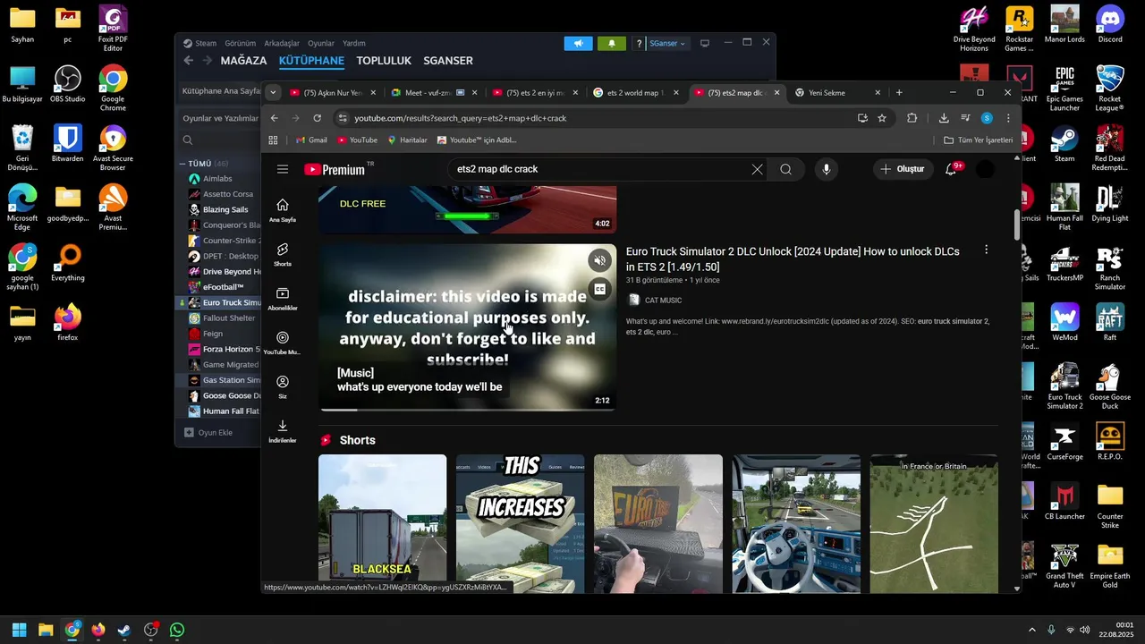The width and height of the screenshot is (1145, 644).
Task: Open İndirilenler in YouTube sidebar
Action: click(283, 430)
